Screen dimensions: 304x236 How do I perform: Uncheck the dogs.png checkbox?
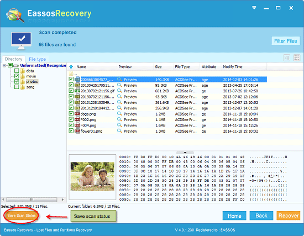click(x=71, y=114)
